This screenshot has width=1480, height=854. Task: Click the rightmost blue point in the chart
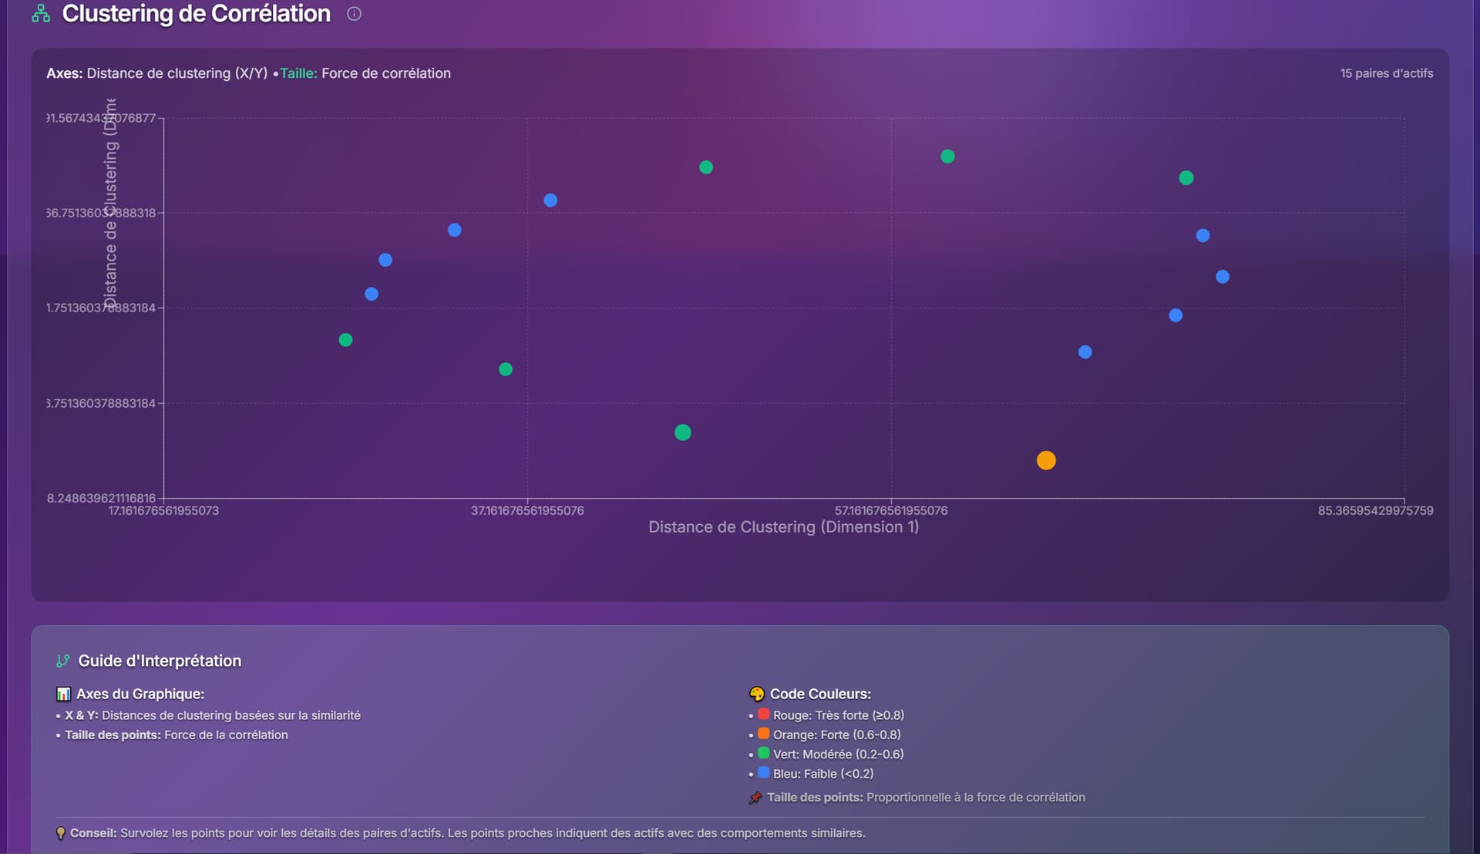(x=1223, y=277)
